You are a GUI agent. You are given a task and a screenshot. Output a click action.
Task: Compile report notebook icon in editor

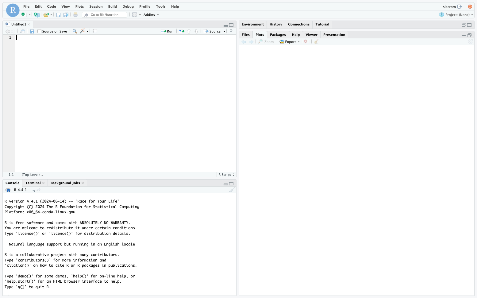95,31
